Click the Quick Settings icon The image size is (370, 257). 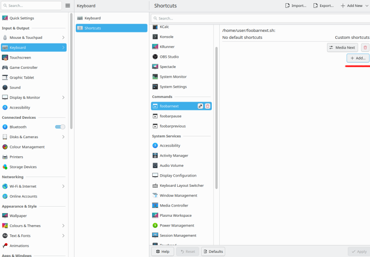click(x=5, y=18)
